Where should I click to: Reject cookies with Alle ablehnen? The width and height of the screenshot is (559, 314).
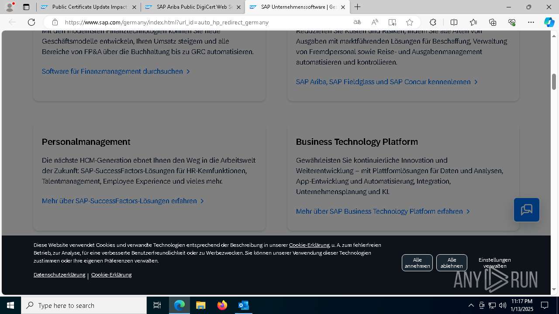pos(452,263)
